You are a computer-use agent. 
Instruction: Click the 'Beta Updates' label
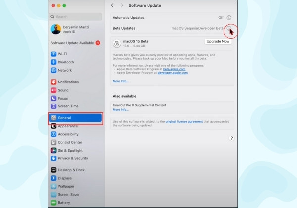click(124, 28)
